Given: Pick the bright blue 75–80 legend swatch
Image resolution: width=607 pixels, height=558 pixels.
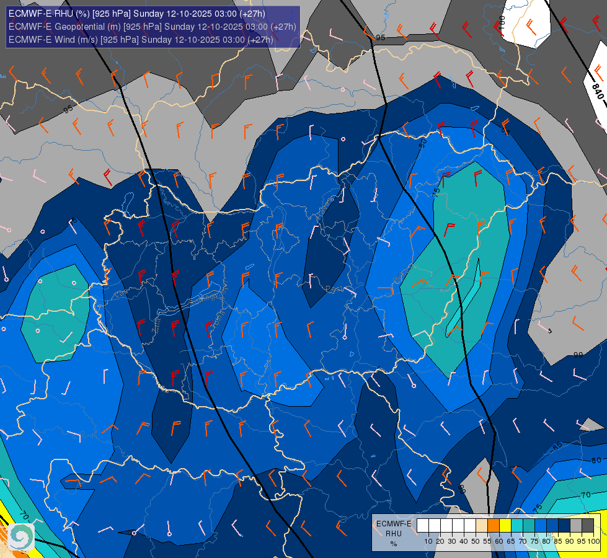Looking at the screenshot, I should click(x=541, y=526).
